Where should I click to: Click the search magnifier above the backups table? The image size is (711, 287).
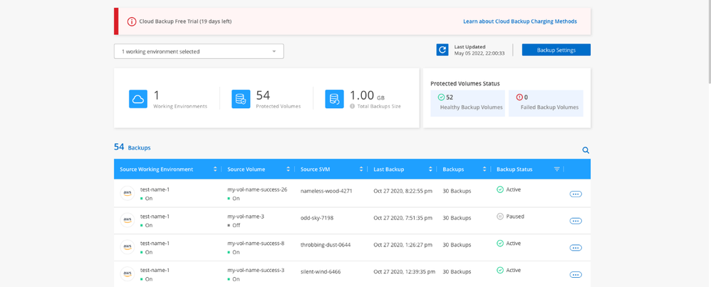tap(586, 150)
